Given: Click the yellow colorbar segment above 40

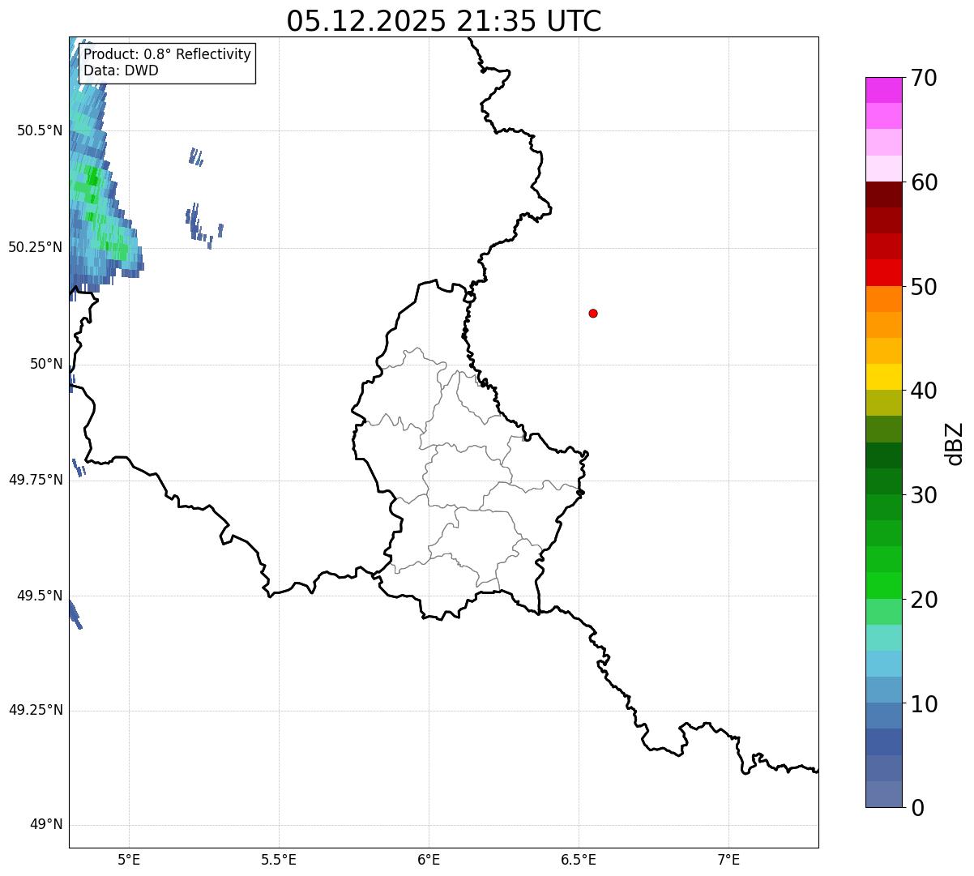Looking at the screenshot, I should tap(884, 377).
